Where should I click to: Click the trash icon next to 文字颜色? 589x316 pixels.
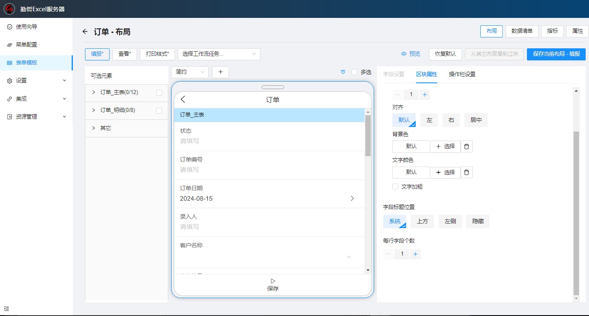[467, 172]
